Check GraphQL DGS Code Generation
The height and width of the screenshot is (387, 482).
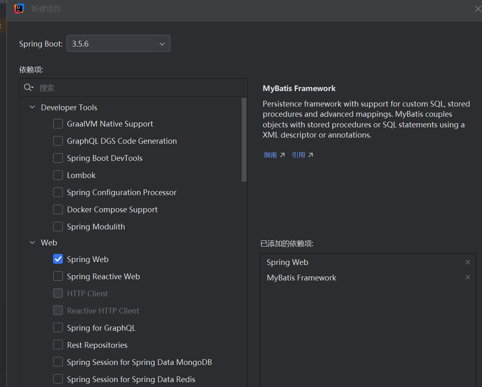pos(58,141)
